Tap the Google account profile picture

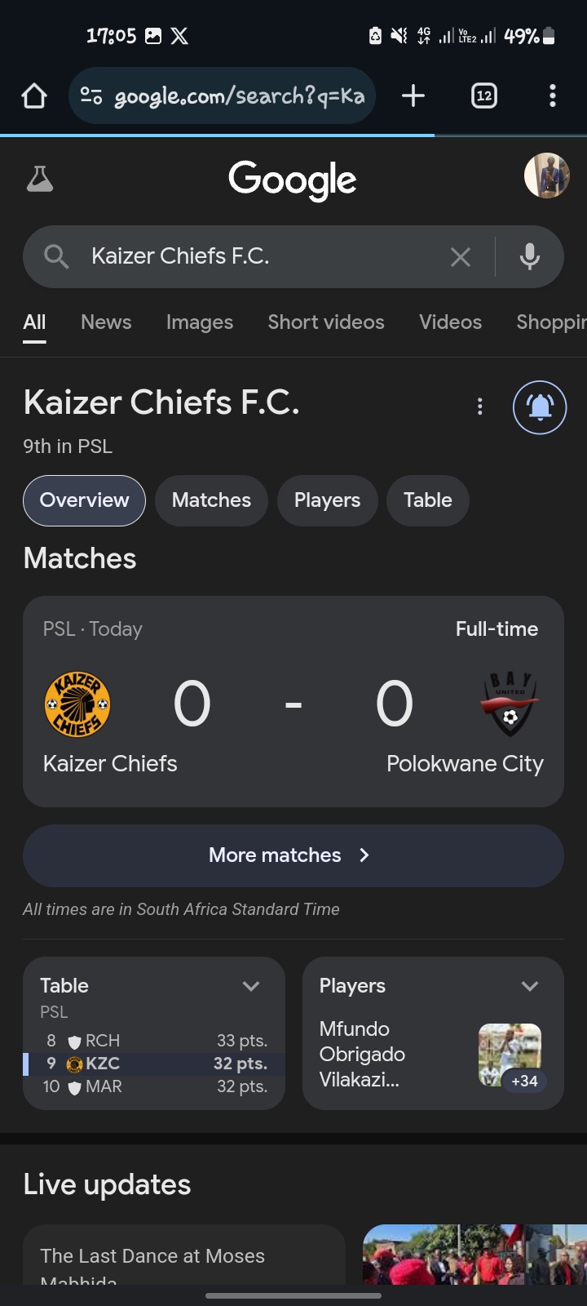coord(545,175)
